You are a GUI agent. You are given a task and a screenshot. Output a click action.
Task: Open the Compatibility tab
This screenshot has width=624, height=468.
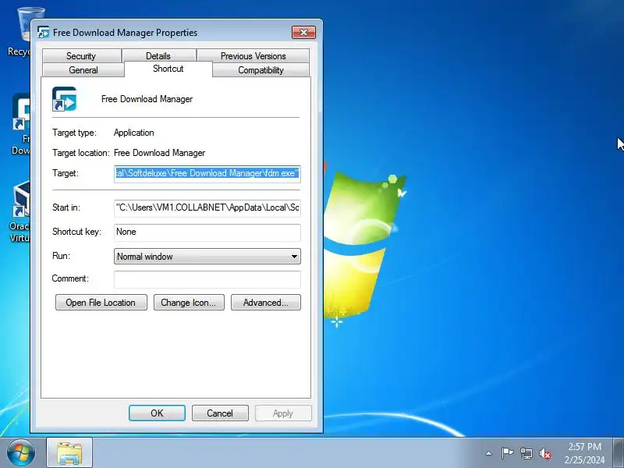tap(261, 70)
